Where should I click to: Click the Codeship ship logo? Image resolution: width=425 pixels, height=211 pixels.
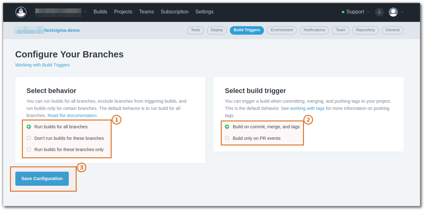coord(21,12)
